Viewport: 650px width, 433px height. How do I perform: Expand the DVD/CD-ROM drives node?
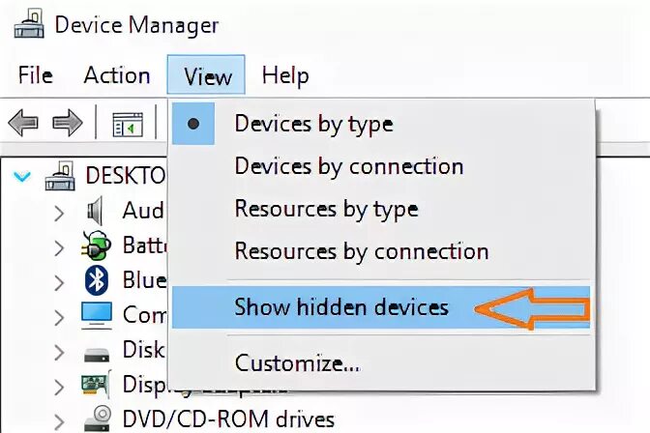(59, 420)
